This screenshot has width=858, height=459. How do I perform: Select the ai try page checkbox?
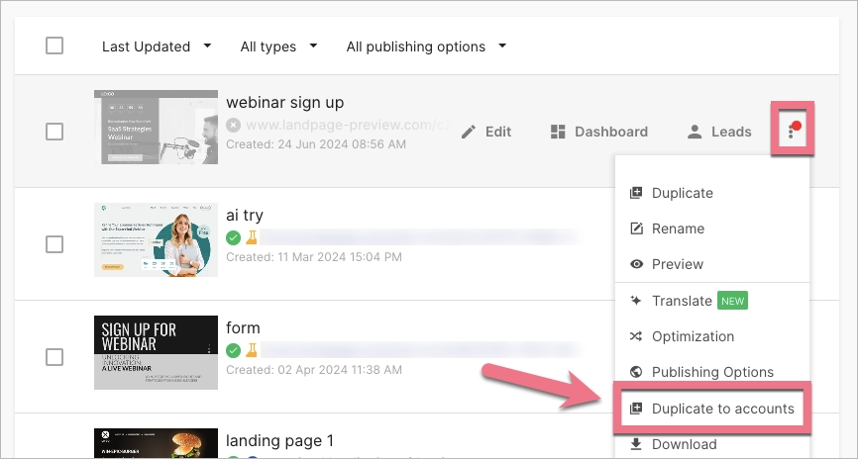54,244
